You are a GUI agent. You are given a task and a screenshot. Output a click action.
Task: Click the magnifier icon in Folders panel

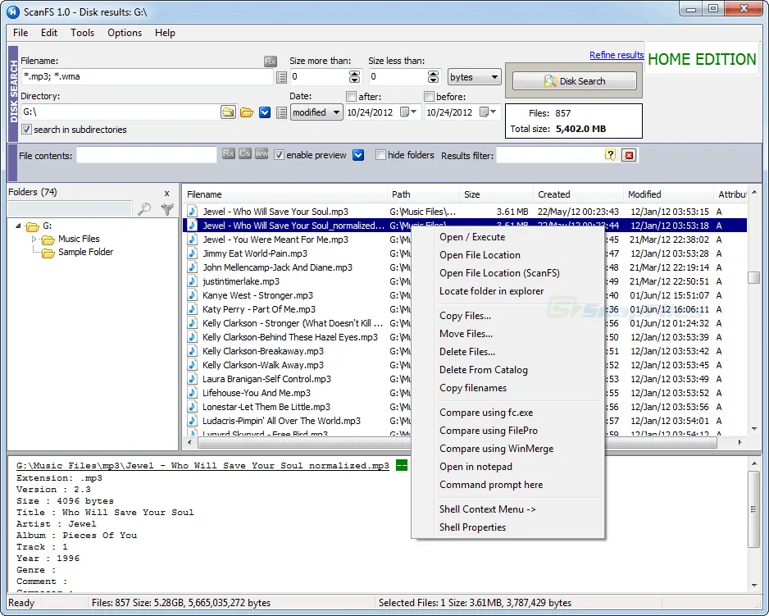click(144, 209)
